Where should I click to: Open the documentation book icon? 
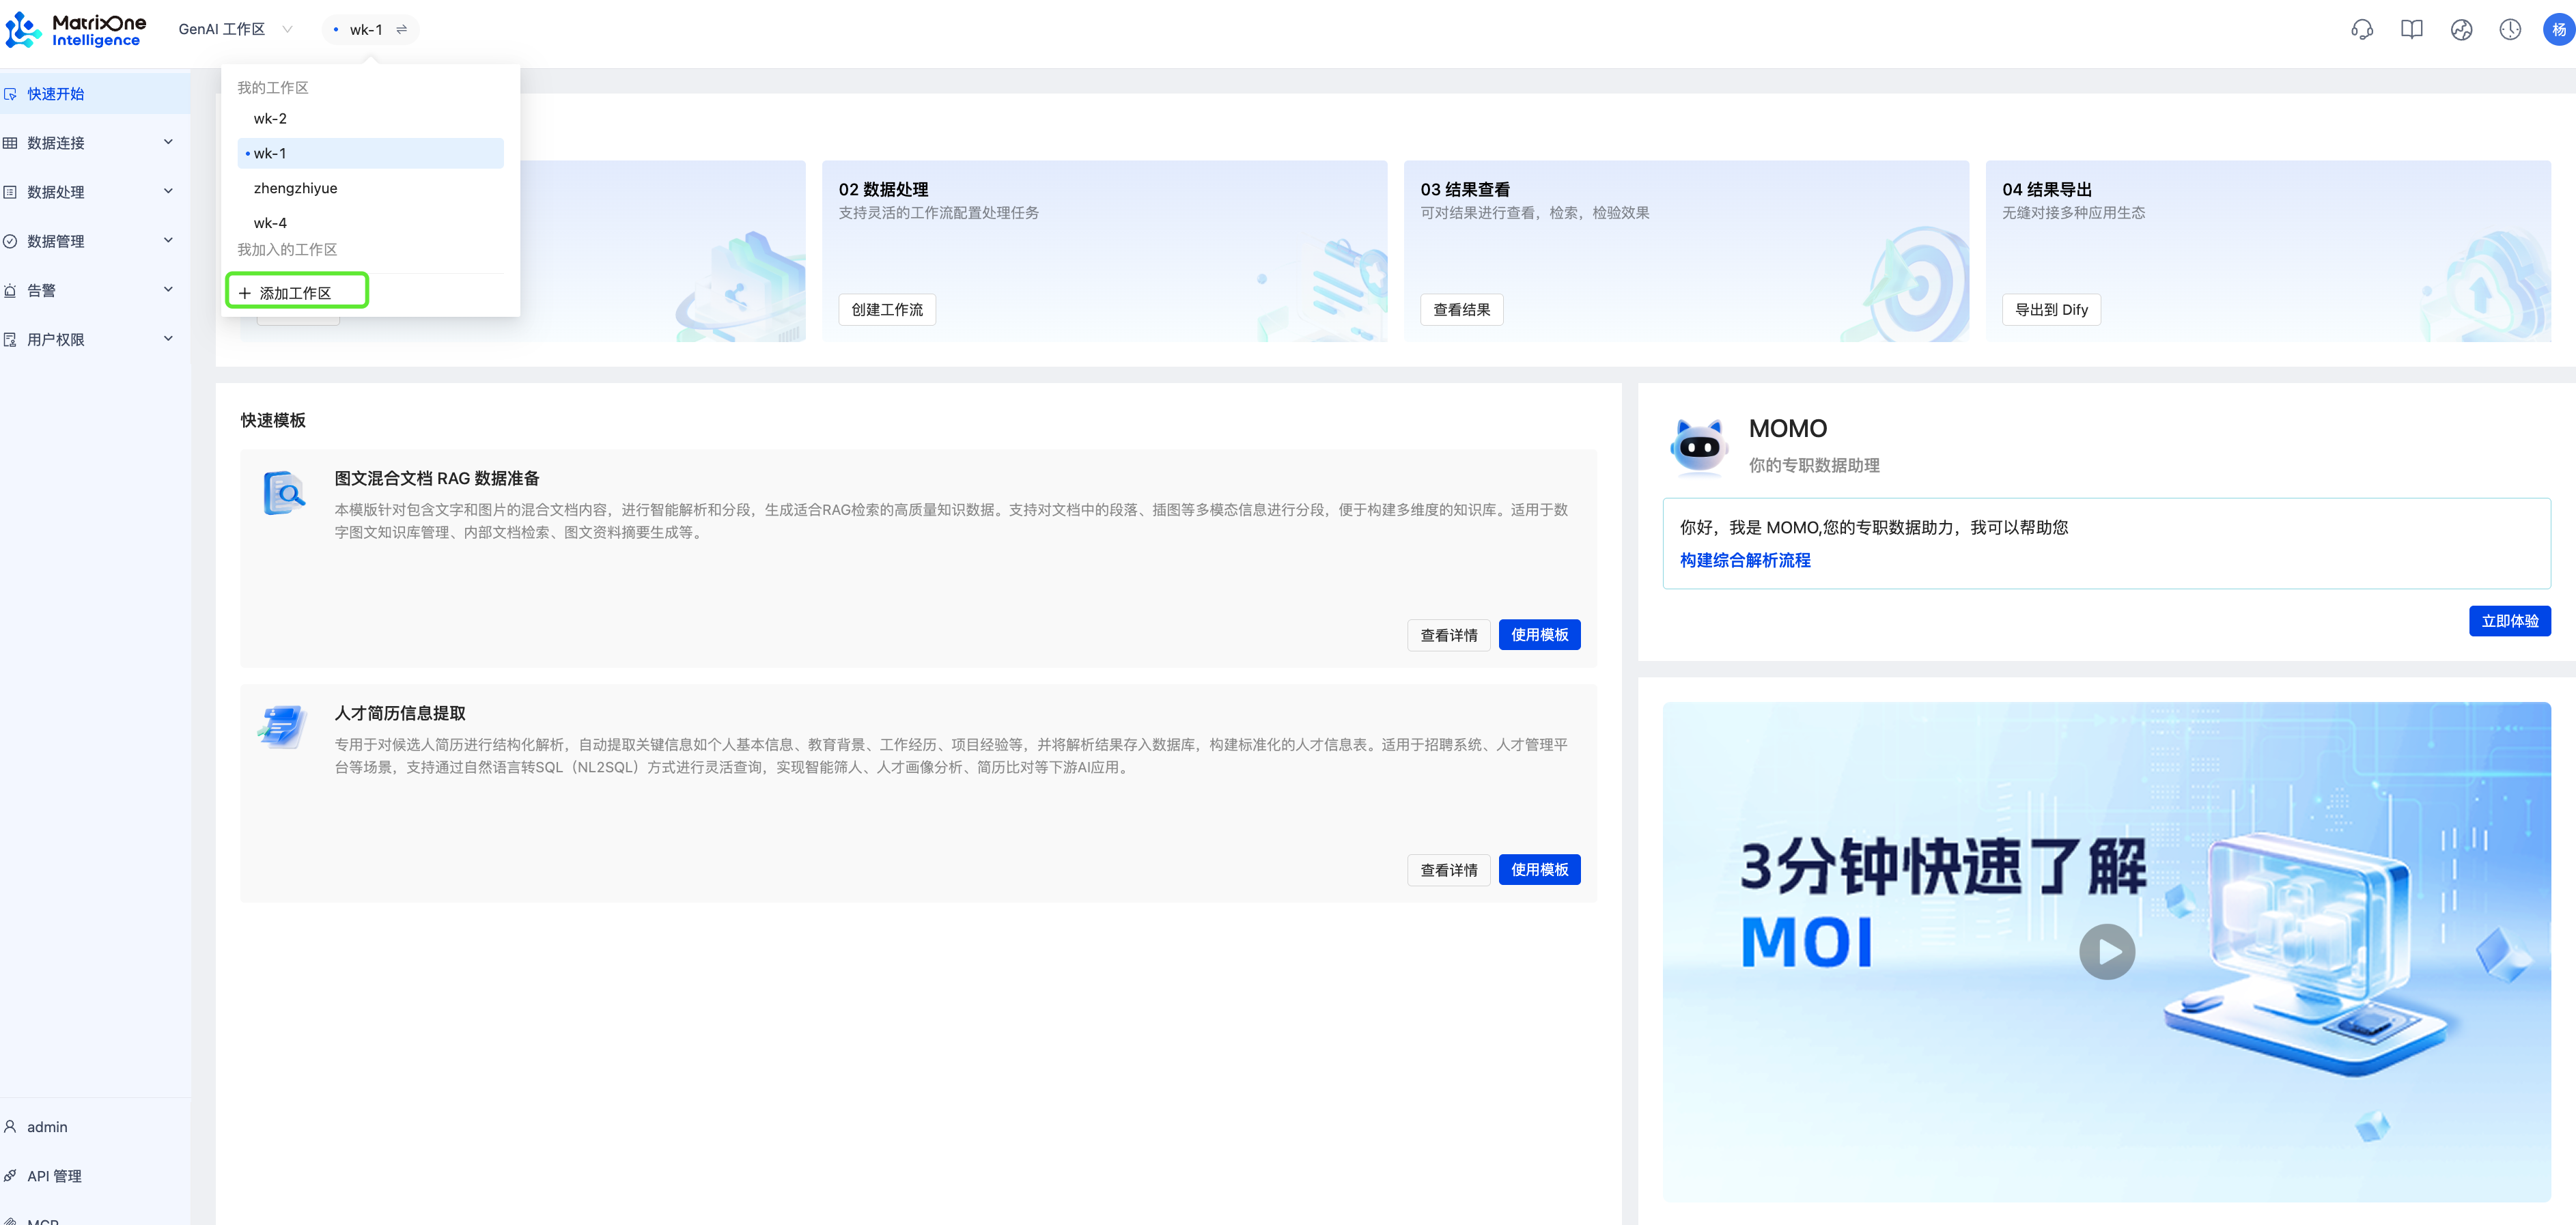tap(2411, 30)
